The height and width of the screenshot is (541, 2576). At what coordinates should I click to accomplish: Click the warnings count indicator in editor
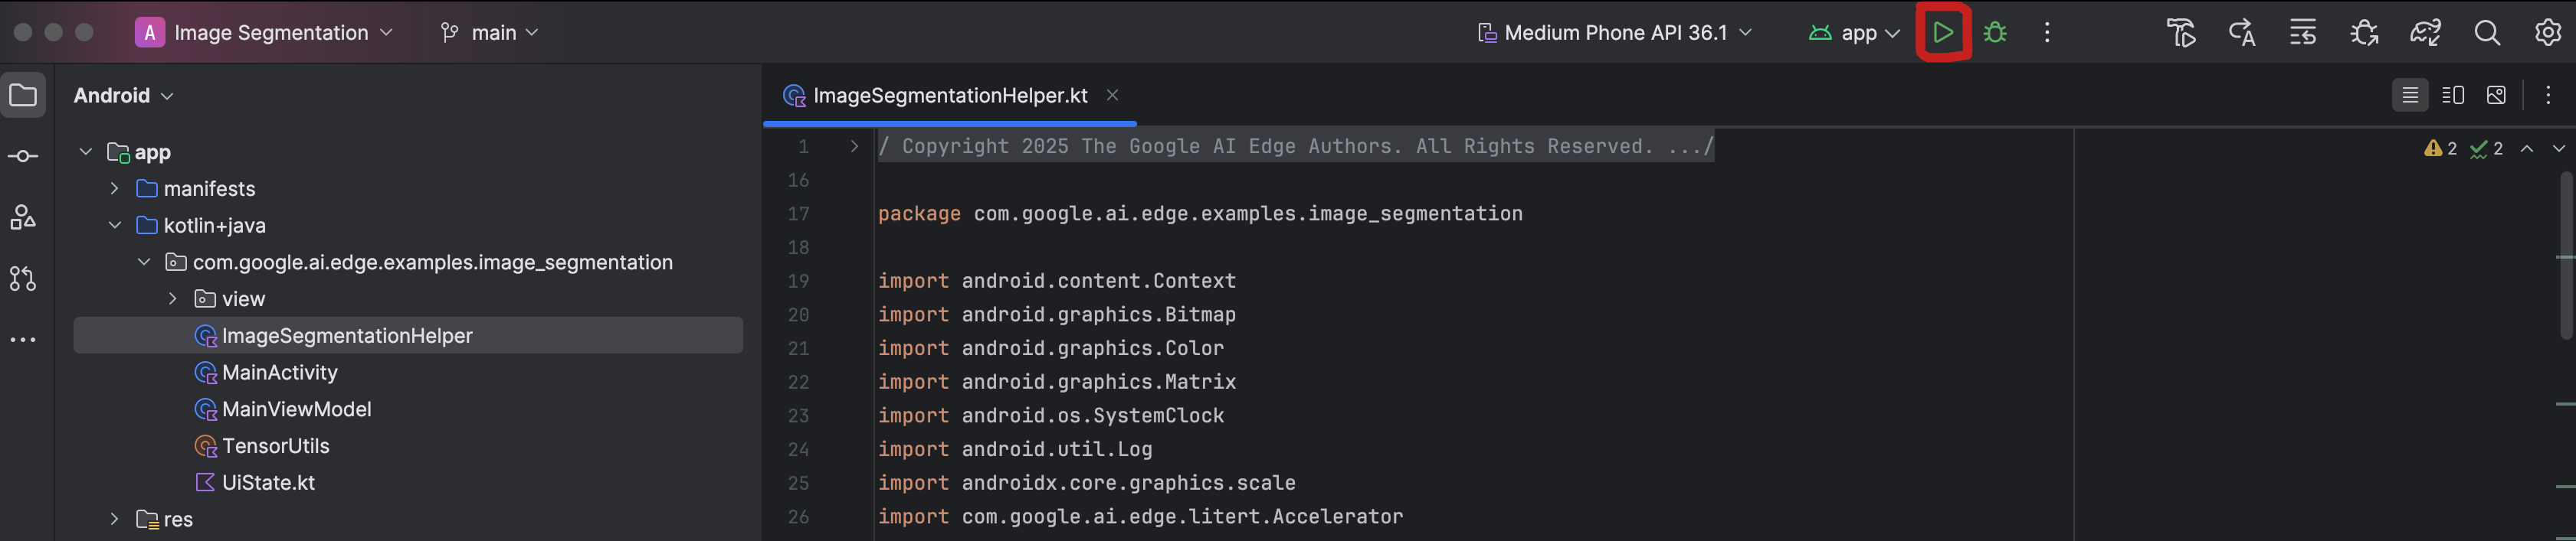pyautogui.click(x=2441, y=148)
